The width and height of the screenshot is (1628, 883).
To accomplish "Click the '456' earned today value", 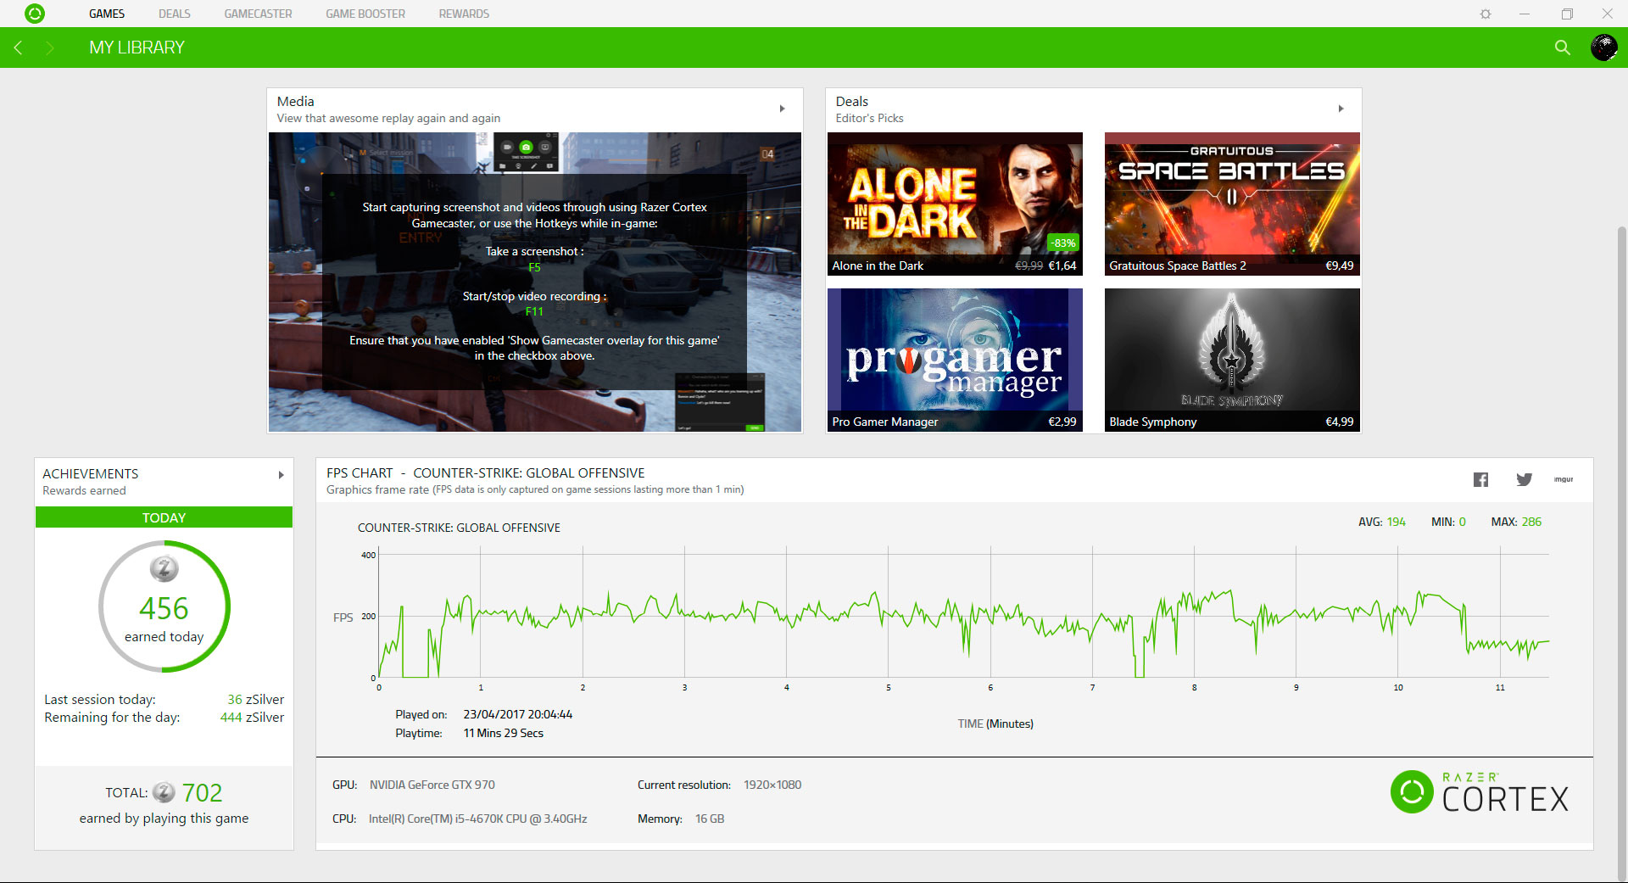I will point(164,608).
